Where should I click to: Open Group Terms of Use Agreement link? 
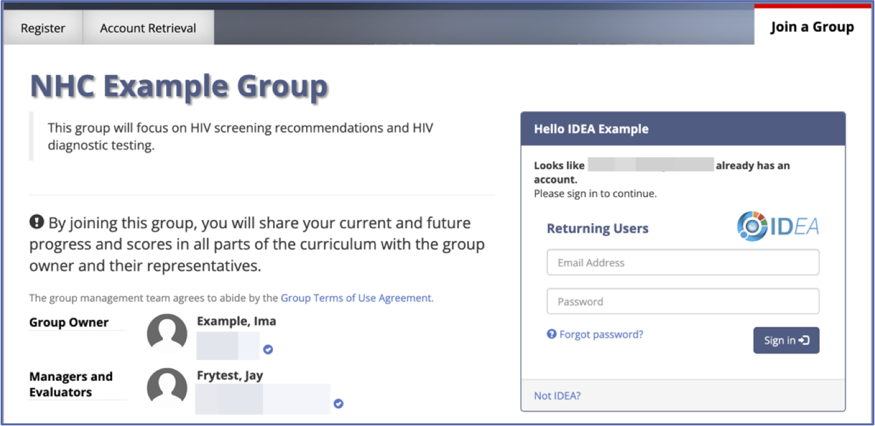click(356, 298)
